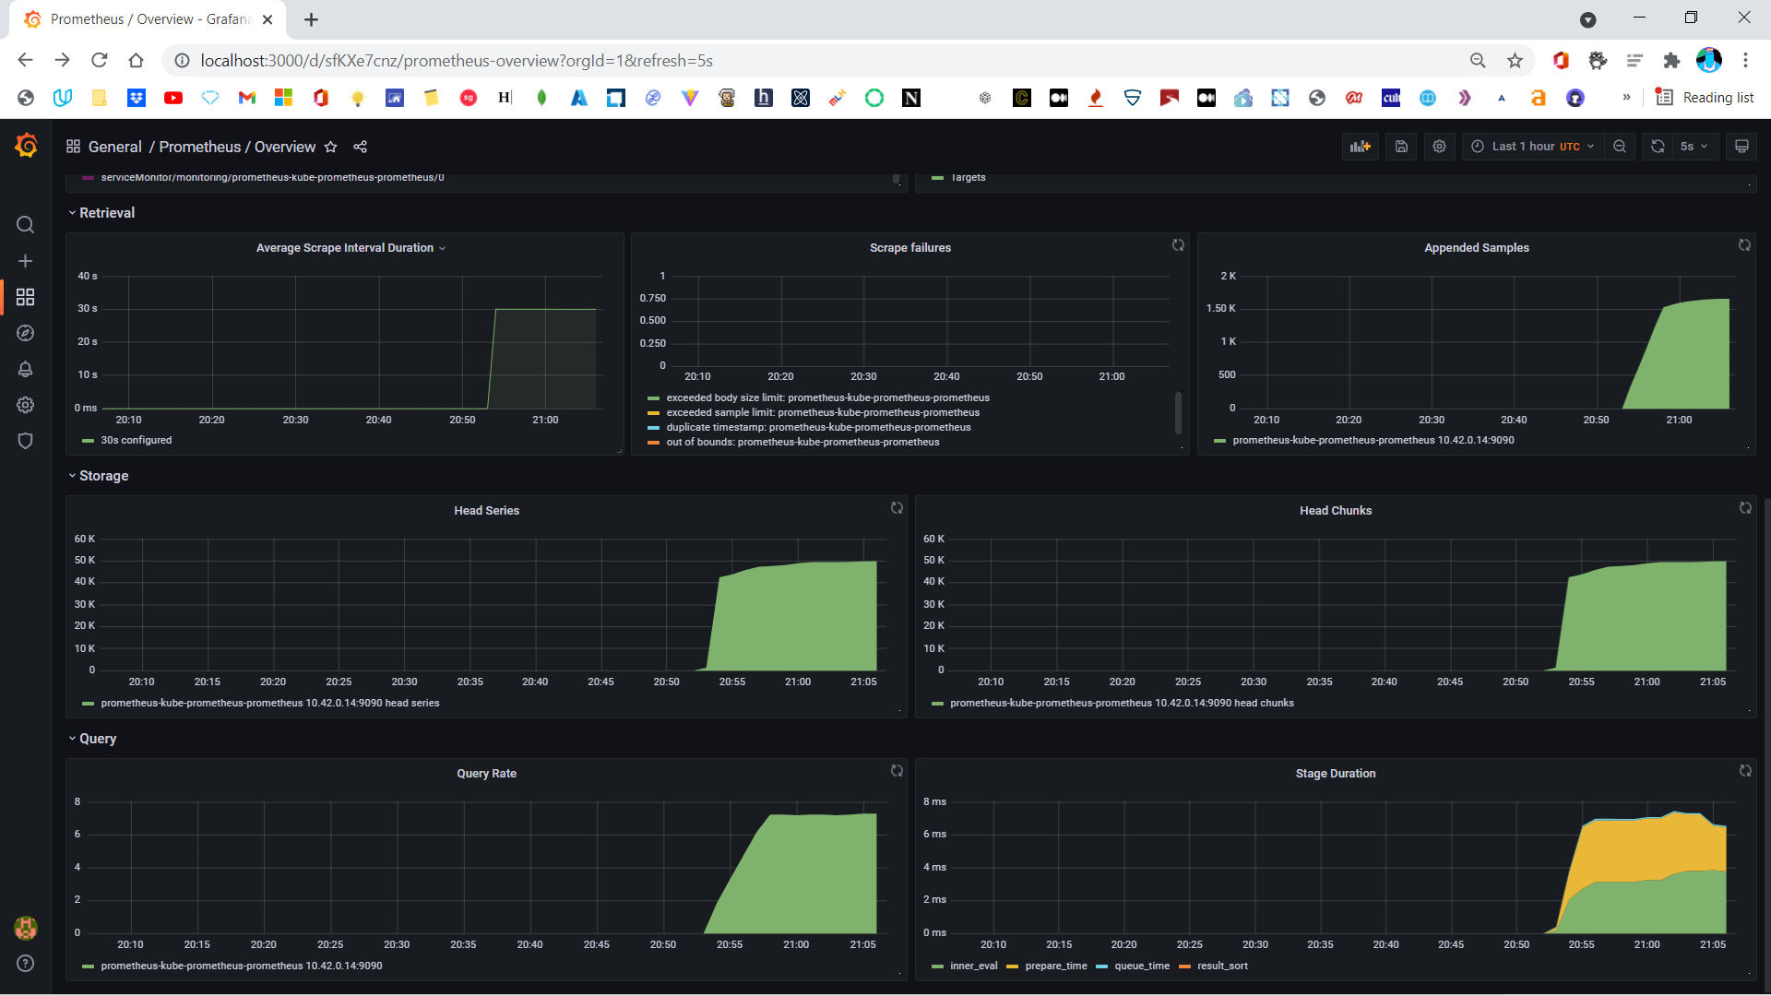Viewport: 1771px width, 996px height.
Task: Open the Grafana home logo
Action: [x=26, y=146]
